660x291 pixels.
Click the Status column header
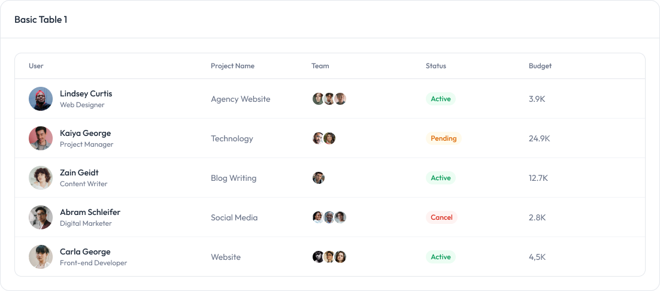pos(436,66)
